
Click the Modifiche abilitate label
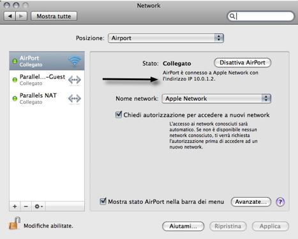(48, 226)
